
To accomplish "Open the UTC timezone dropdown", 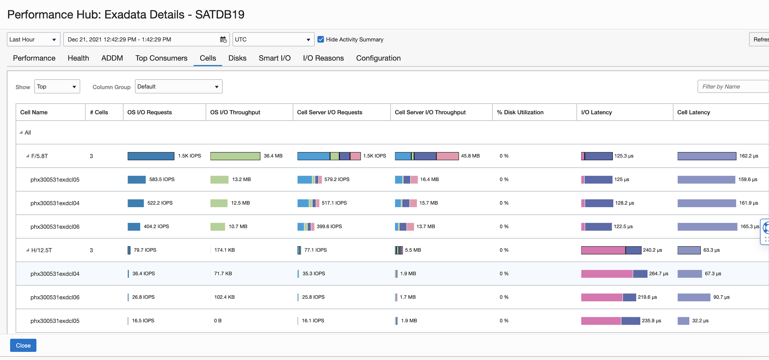I will 273,39.
